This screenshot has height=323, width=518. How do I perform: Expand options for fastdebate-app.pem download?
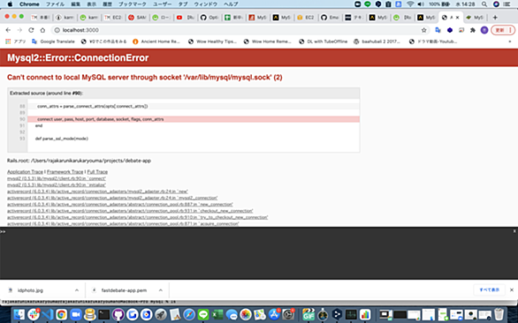(x=161, y=290)
